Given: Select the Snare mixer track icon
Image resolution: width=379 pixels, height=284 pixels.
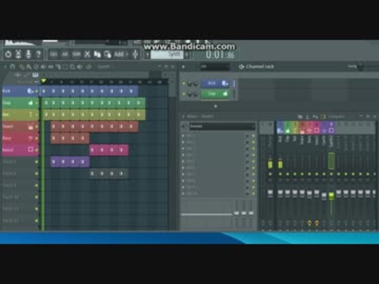Looking at the screenshot, I should tap(302, 131).
